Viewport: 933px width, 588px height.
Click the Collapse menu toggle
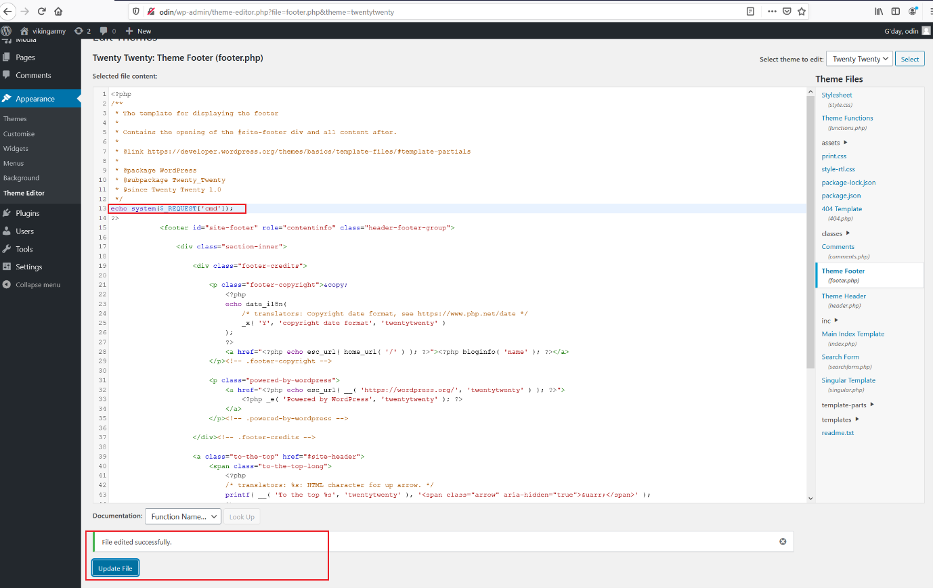coord(38,285)
